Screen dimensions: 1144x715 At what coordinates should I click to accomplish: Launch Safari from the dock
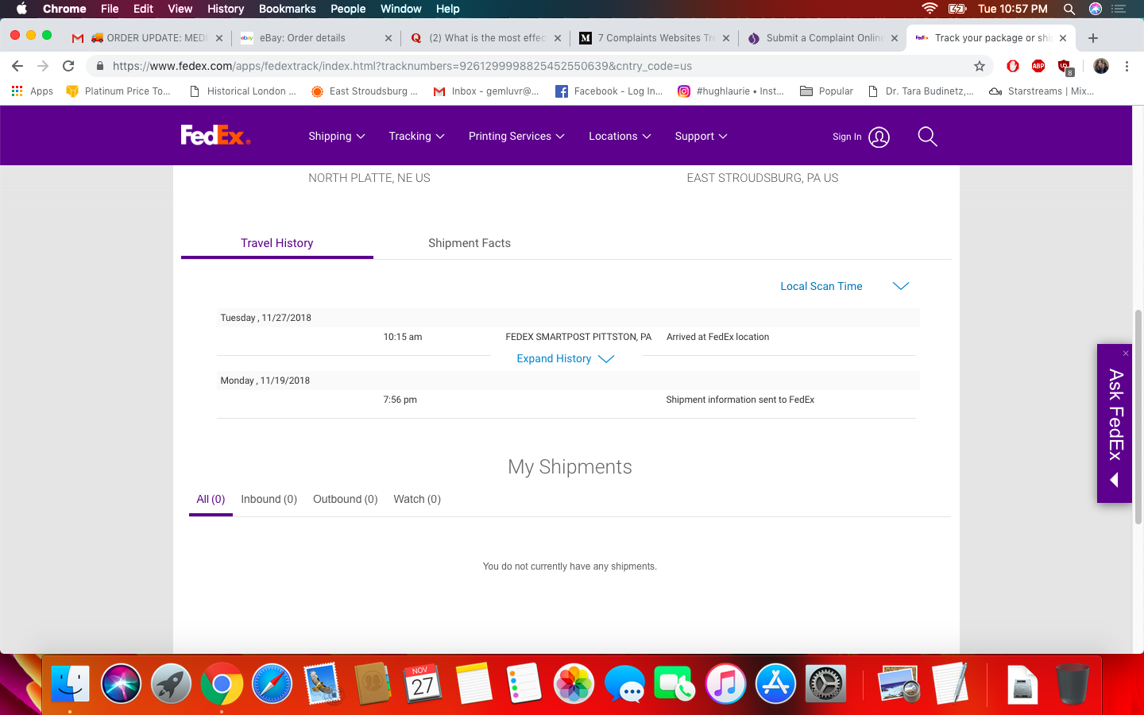tap(272, 683)
